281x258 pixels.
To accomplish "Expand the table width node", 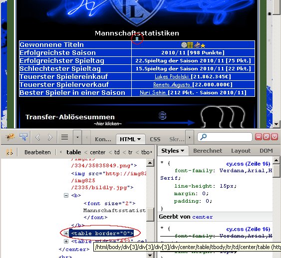I will click(x=66, y=242).
